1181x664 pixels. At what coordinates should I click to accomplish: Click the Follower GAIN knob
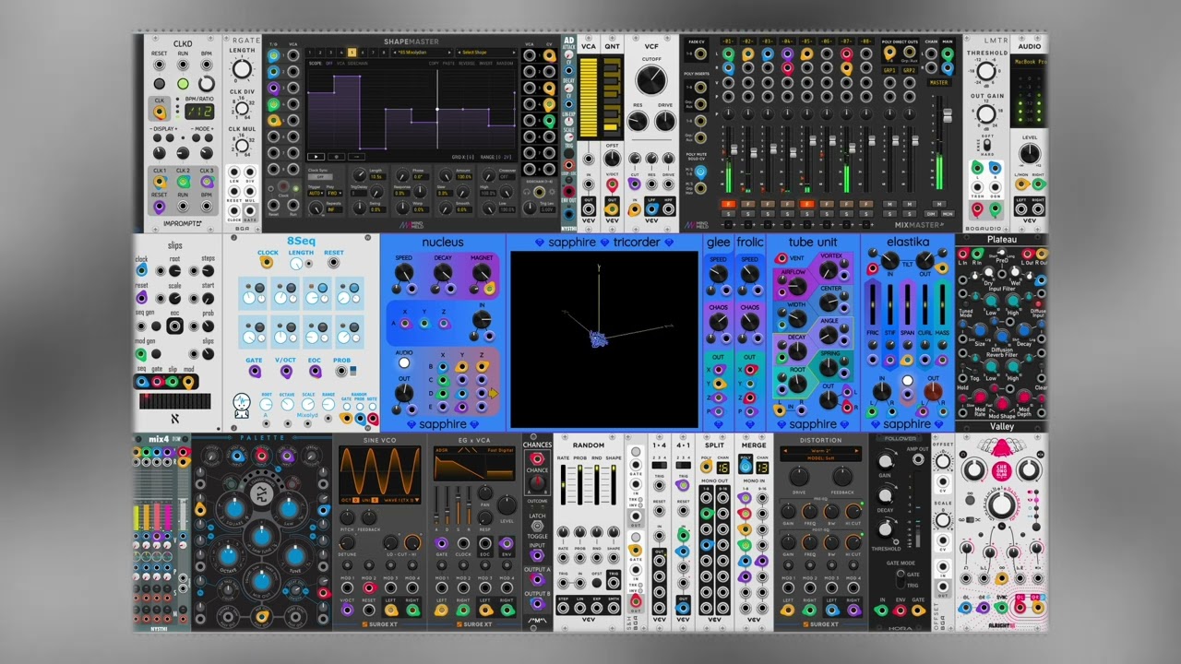[885, 461]
